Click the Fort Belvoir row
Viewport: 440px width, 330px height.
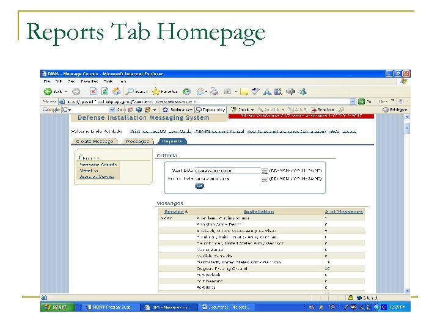coord(262,275)
